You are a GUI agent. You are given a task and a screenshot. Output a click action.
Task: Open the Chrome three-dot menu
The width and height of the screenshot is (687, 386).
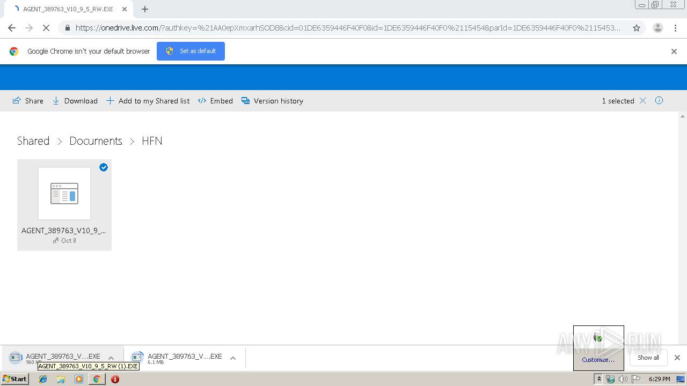tap(675, 28)
